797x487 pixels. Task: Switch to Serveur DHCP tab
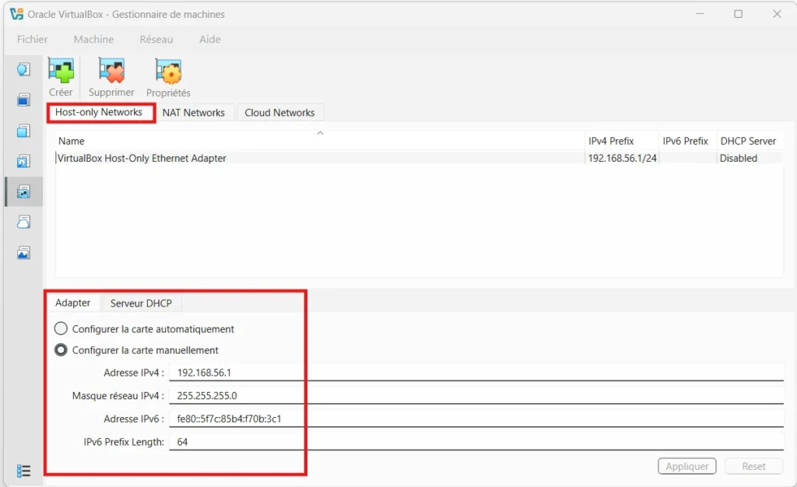coord(141,303)
